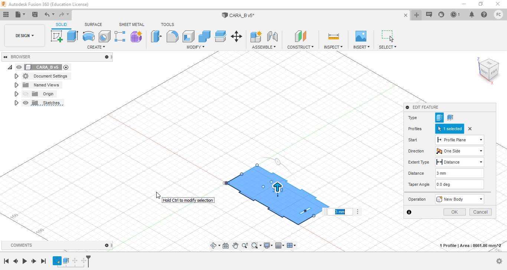Select the Zoom tool in navigation bar
The width and height of the screenshot is (507, 270).
(245, 245)
